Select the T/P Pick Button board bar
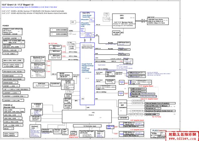This screenshot has width=199, height=141. coord(87,126)
